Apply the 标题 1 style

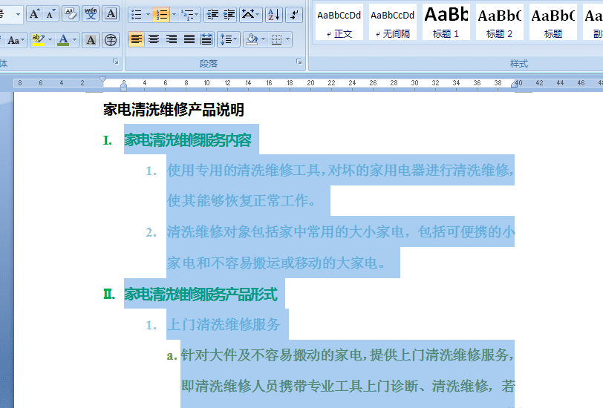[x=446, y=22]
